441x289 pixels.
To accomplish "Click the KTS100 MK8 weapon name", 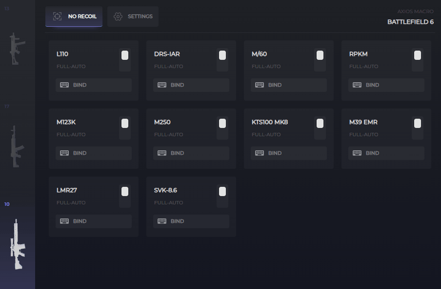I will [x=270, y=122].
